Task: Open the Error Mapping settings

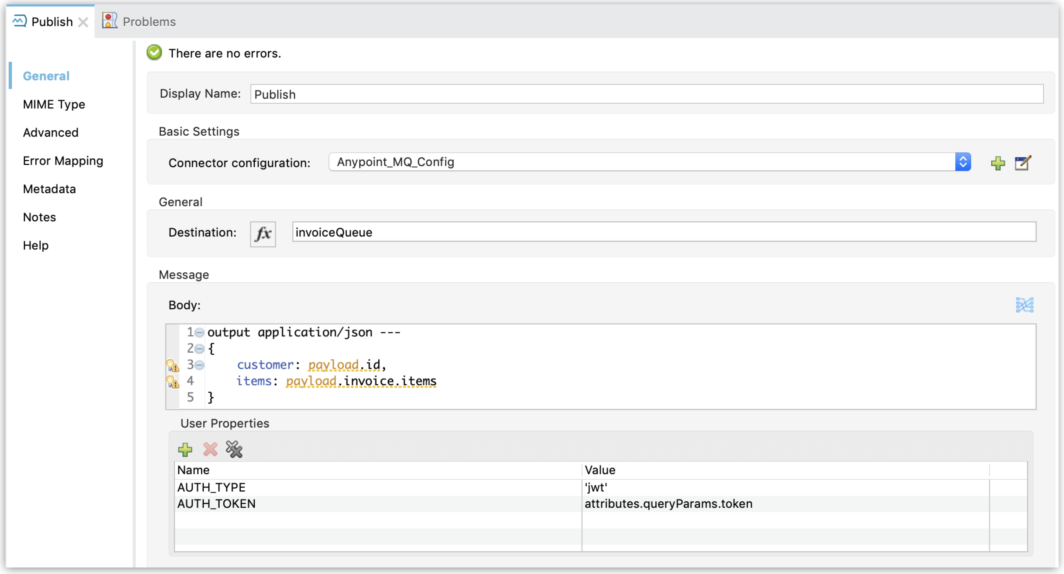Action: [x=63, y=161]
